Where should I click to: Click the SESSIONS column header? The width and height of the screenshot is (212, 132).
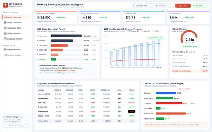(x=70, y=90)
